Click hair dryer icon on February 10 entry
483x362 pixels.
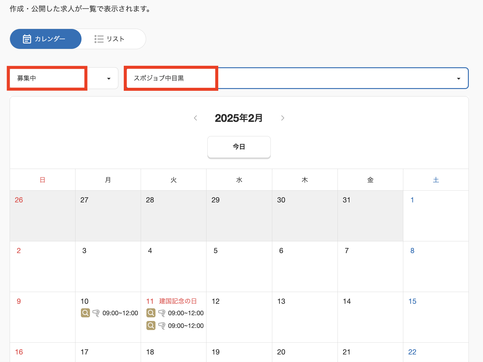tap(96, 313)
